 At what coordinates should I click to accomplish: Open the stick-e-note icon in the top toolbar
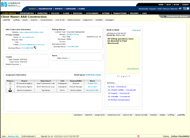pyautogui.click(x=184, y=9)
